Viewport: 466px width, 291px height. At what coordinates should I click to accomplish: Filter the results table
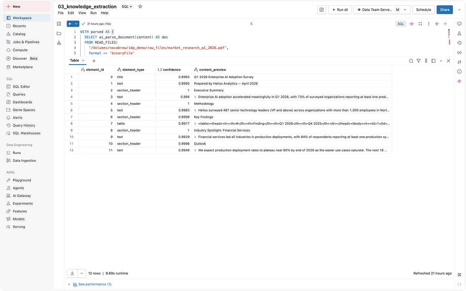click(419, 61)
